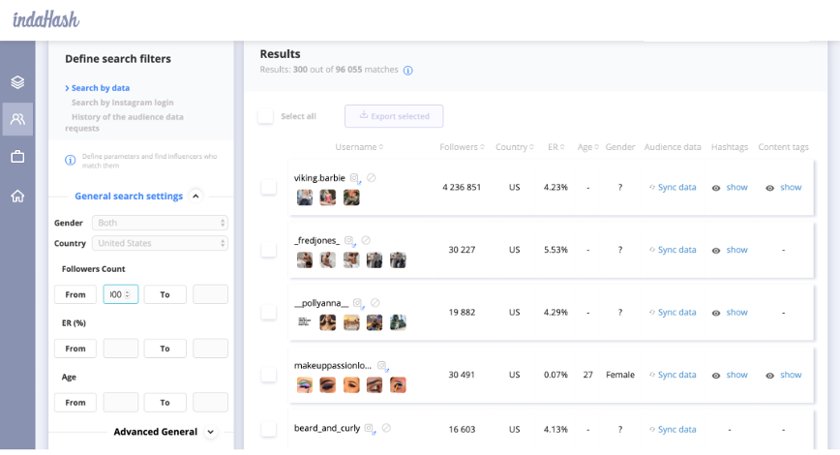The width and height of the screenshot is (840, 455).
Task: Click block icon next to beard_and_curly
Action: [x=386, y=428]
